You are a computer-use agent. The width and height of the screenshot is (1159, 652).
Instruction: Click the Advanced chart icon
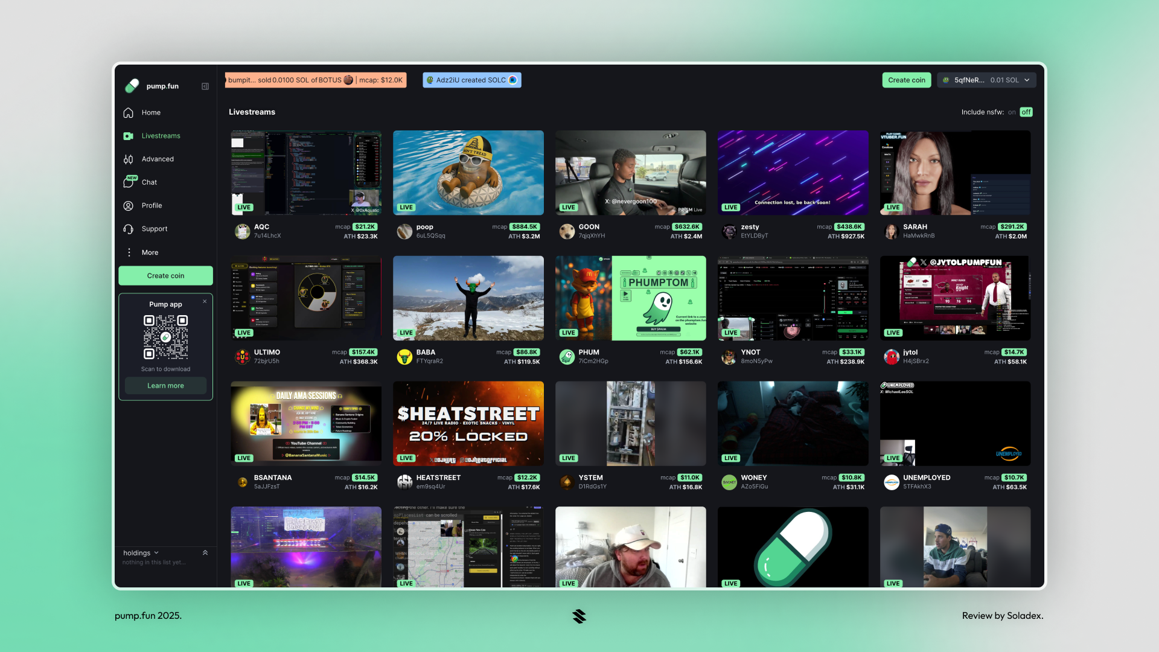point(129,159)
